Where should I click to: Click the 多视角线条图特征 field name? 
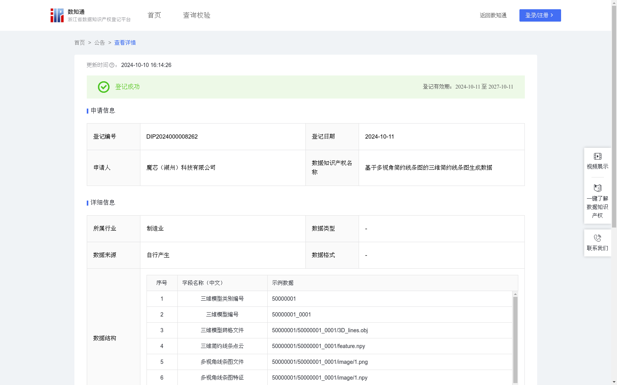(222, 378)
